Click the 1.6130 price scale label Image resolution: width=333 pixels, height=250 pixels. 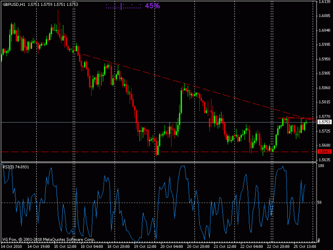coord(324,2)
